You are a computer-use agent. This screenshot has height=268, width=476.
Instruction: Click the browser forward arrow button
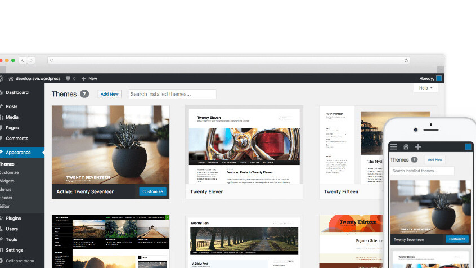click(x=31, y=60)
